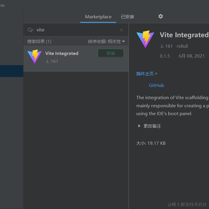The image size is (209, 209).
Task: Switch to the 已安装 tab
Action: pyautogui.click(x=128, y=17)
